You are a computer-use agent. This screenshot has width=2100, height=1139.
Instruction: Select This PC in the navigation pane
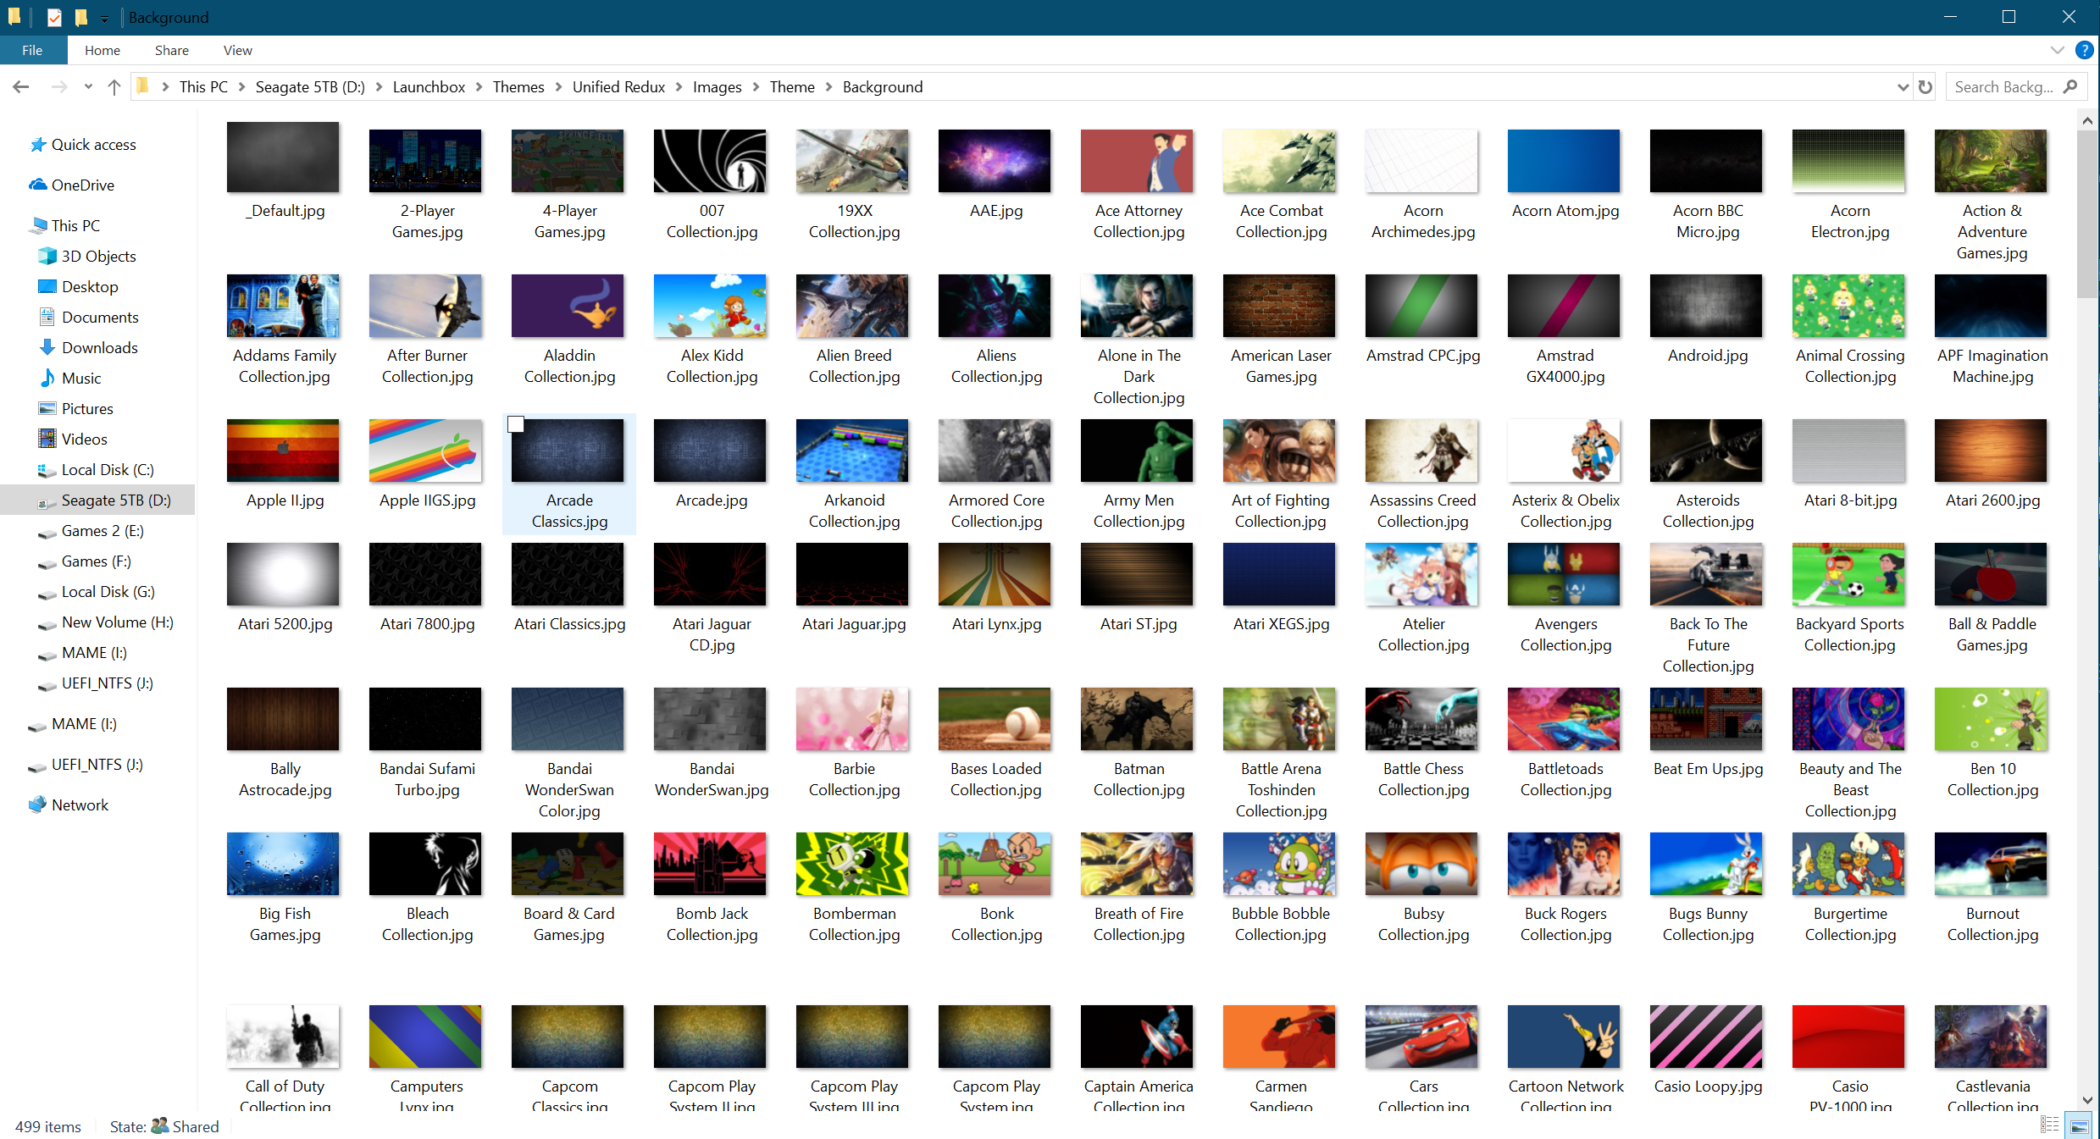[75, 226]
